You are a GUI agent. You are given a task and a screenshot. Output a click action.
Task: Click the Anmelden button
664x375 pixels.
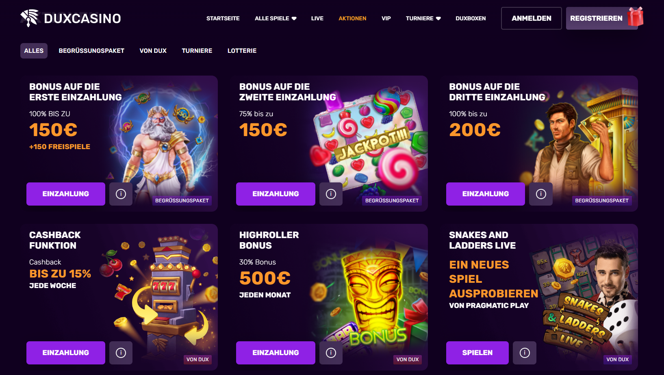tap(532, 18)
